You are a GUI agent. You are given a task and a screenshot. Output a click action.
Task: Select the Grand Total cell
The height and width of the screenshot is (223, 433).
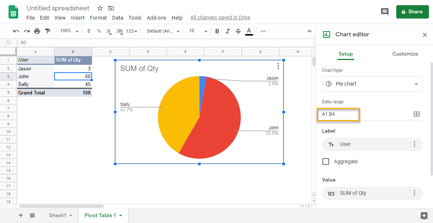point(36,93)
